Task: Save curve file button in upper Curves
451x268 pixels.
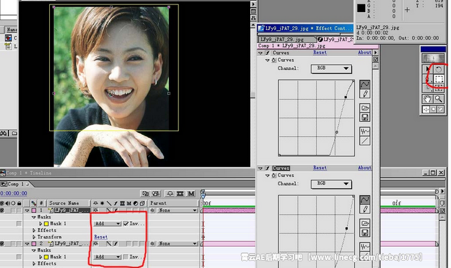Action: click(365, 117)
